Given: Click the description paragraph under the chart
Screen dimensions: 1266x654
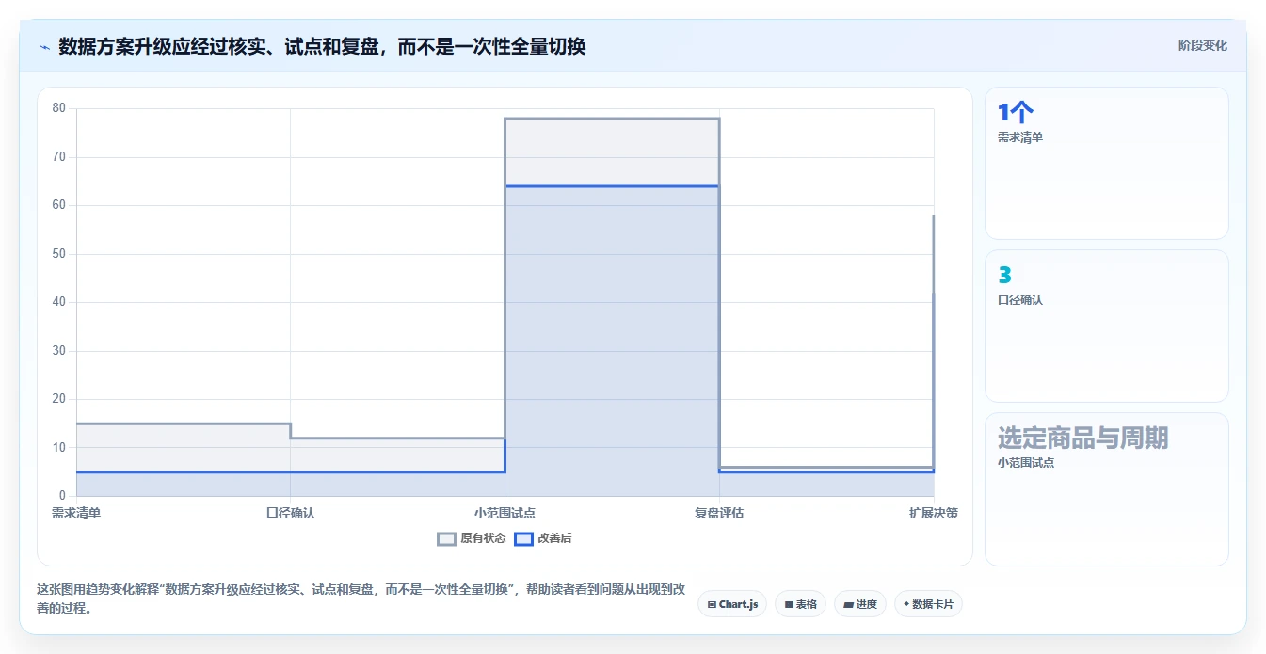Looking at the screenshot, I should 361,598.
